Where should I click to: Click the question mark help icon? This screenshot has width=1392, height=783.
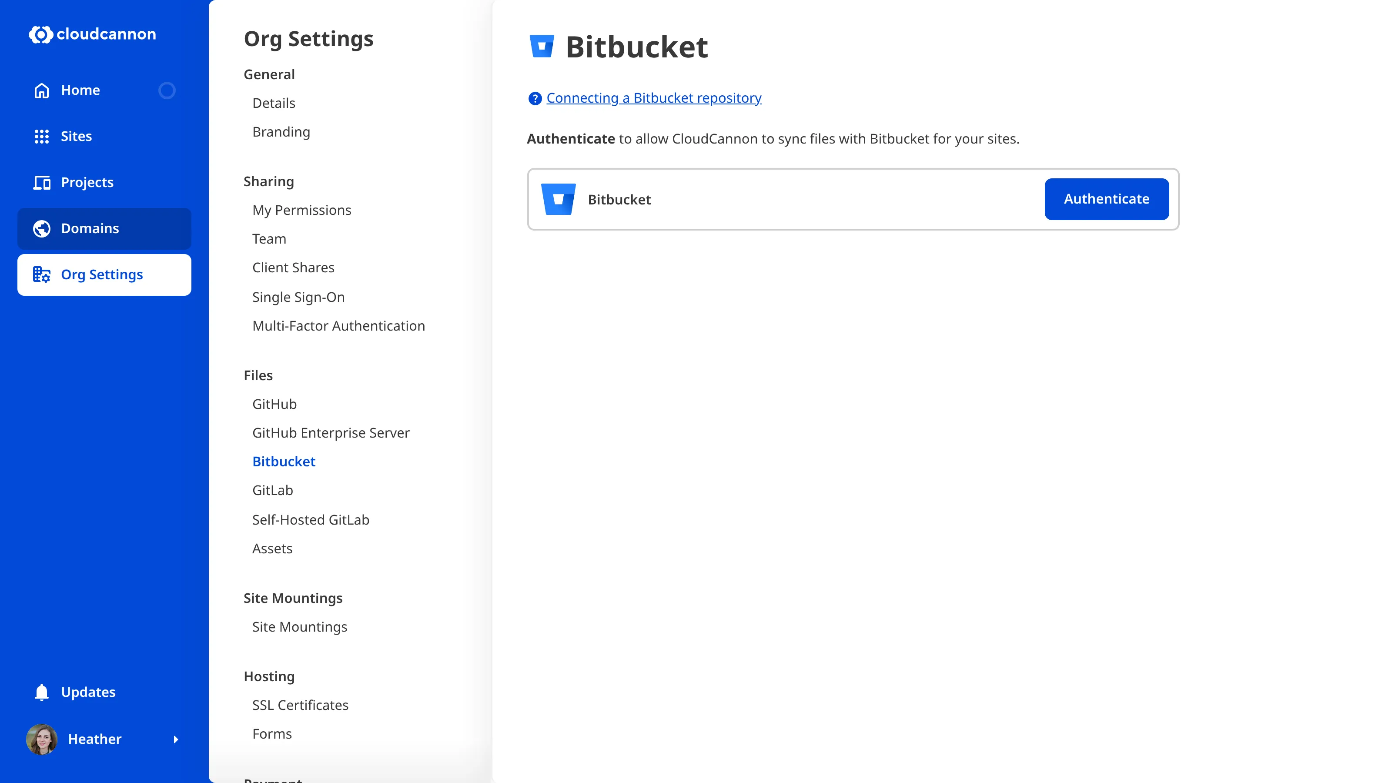(x=535, y=98)
